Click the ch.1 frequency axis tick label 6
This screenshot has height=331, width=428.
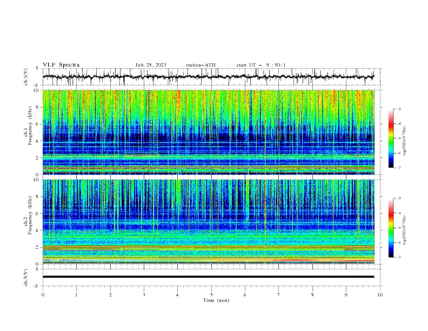pyautogui.click(x=38, y=124)
